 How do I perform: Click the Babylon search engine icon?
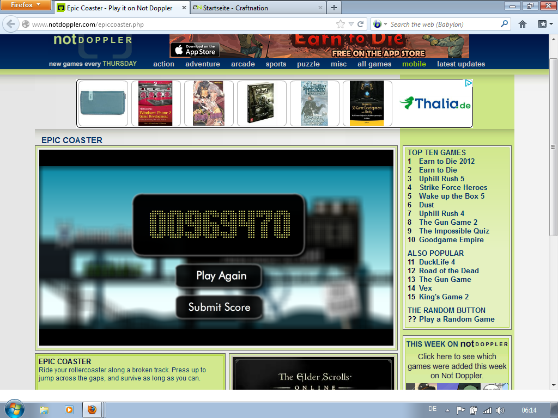tap(377, 24)
